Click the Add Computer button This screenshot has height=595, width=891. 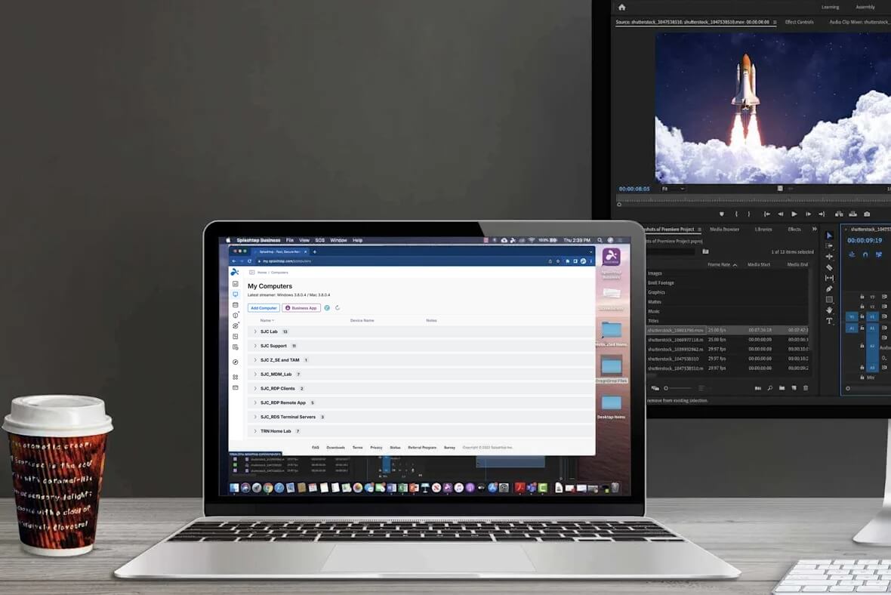(x=264, y=308)
